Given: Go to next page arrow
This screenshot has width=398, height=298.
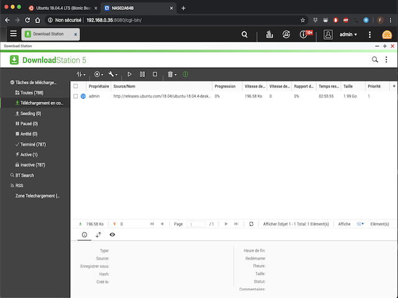Looking at the screenshot, I should pos(226,223).
